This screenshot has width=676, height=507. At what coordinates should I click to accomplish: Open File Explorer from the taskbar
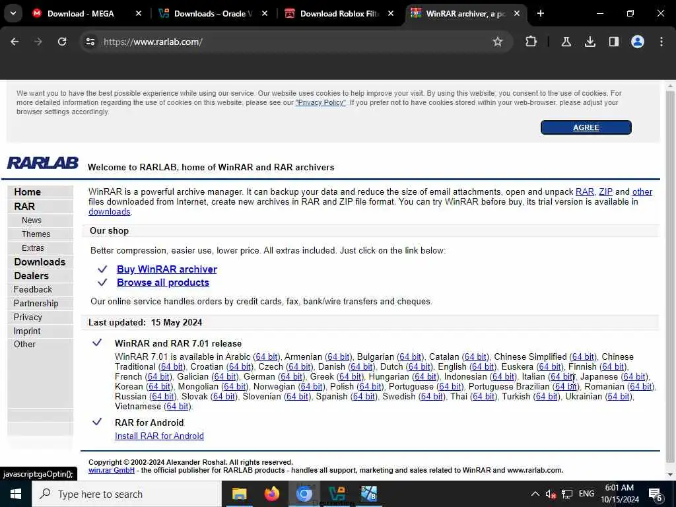pos(239,494)
